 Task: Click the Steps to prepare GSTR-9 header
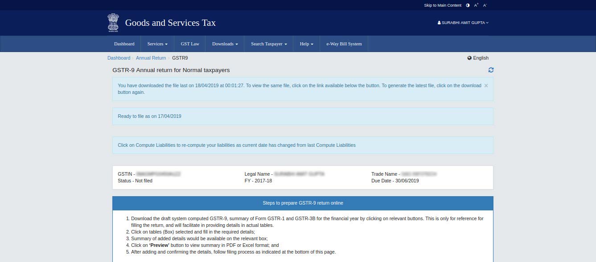point(303,203)
